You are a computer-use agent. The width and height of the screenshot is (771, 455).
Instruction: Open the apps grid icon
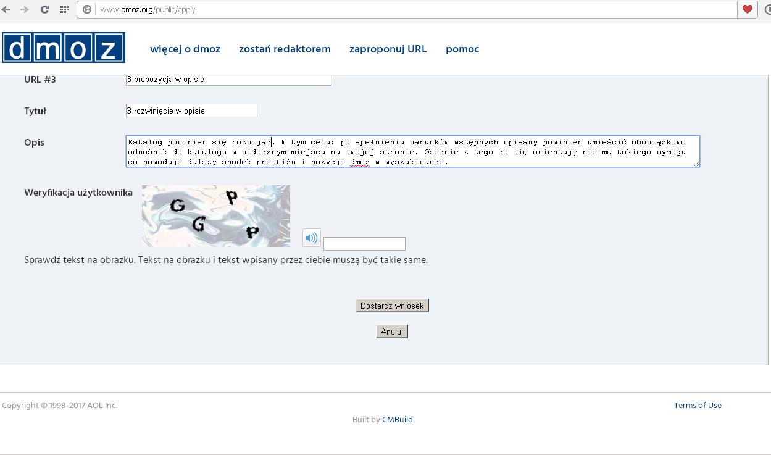[64, 9]
